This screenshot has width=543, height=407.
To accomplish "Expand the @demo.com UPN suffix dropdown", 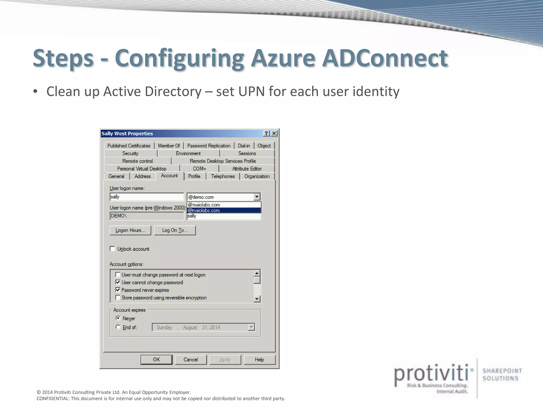I will pyautogui.click(x=257, y=197).
